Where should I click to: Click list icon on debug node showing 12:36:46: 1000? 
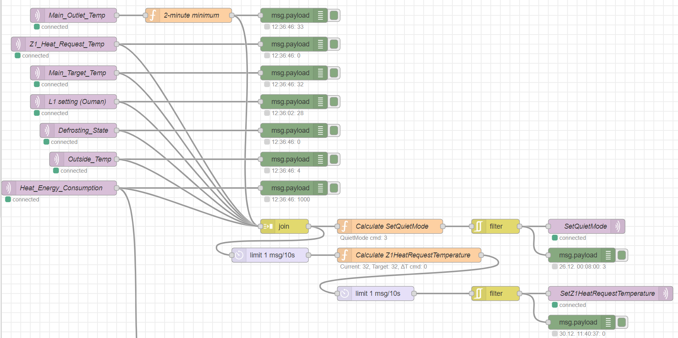[320, 188]
